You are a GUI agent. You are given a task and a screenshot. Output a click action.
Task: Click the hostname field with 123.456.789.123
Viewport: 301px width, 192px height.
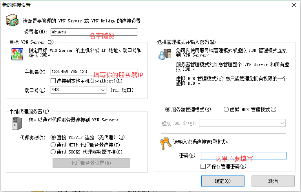pyautogui.click(x=93, y=72)
